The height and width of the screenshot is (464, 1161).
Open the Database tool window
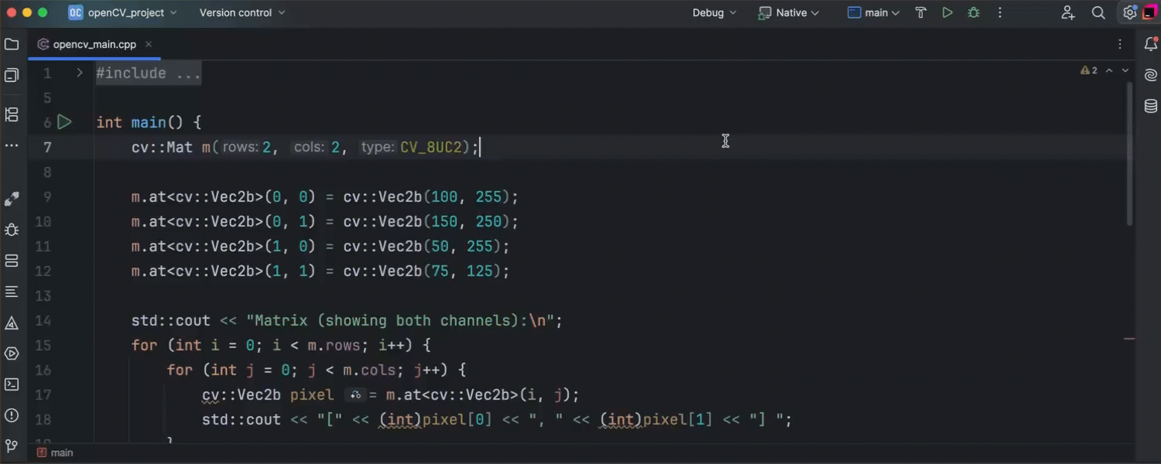click(x=1150, y=106)
